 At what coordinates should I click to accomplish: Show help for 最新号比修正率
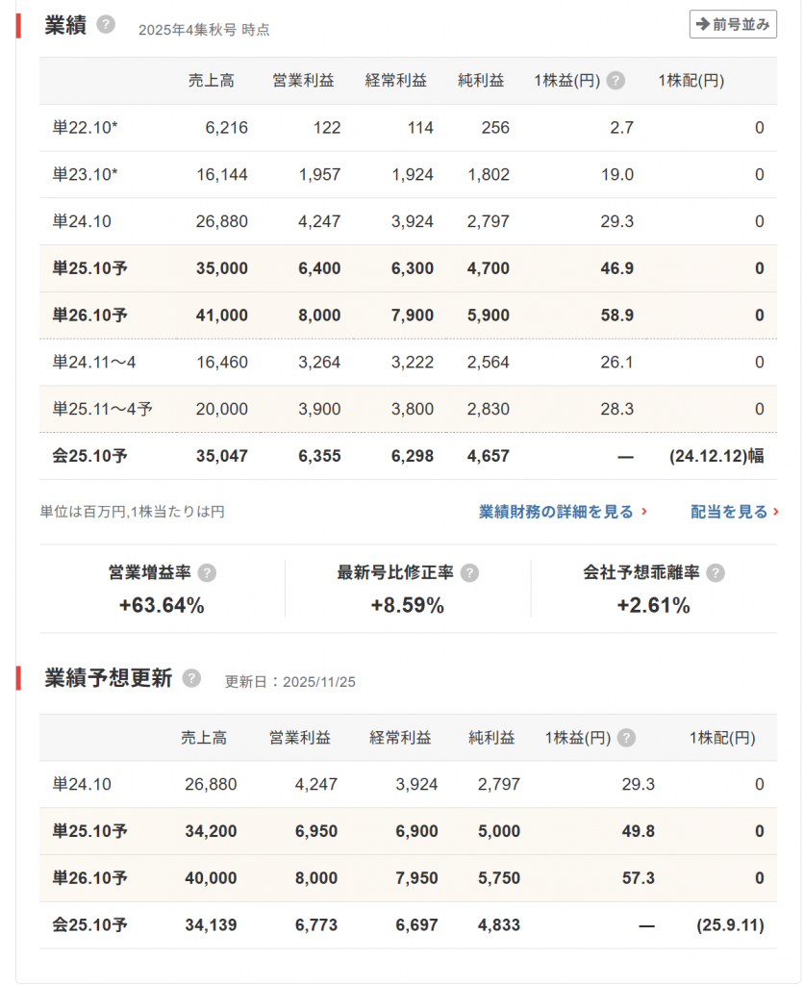tap(469, 573)
